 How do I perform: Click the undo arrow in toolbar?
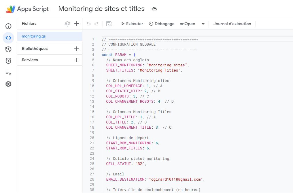pos(88,24)
